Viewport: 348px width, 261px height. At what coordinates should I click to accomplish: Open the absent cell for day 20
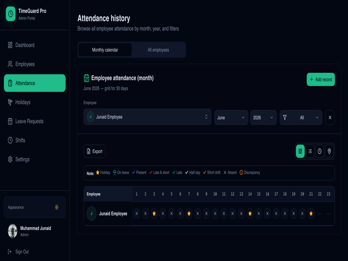pos(302,214)
